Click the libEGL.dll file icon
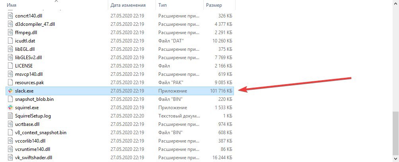 10,49
